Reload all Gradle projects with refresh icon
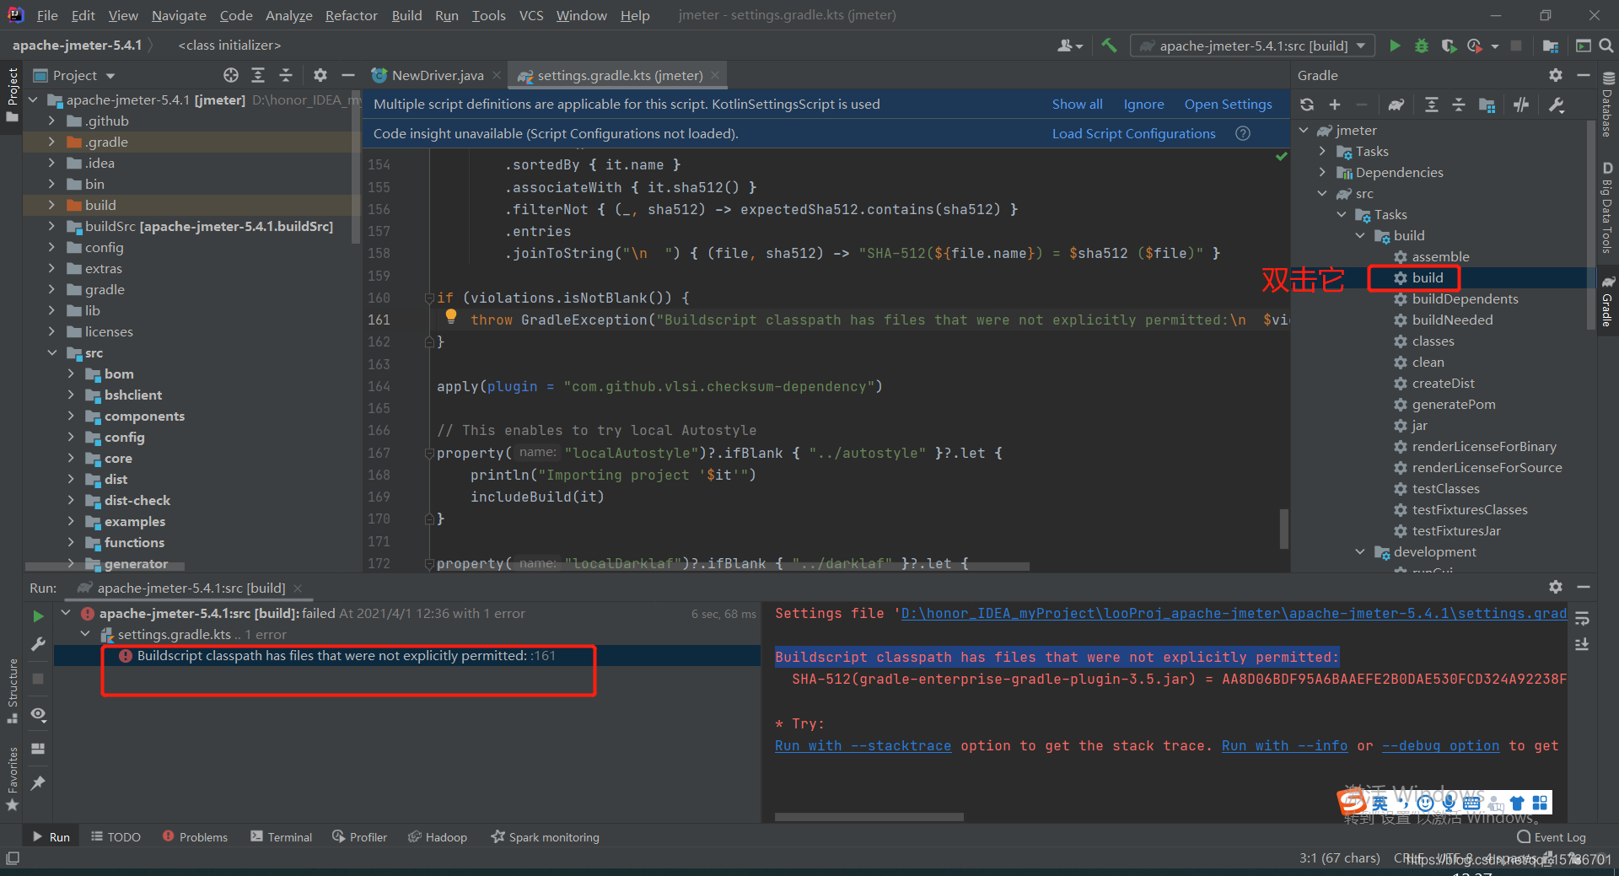The width and height of the screenshot is (1619, 876). tap(1307, 105)
